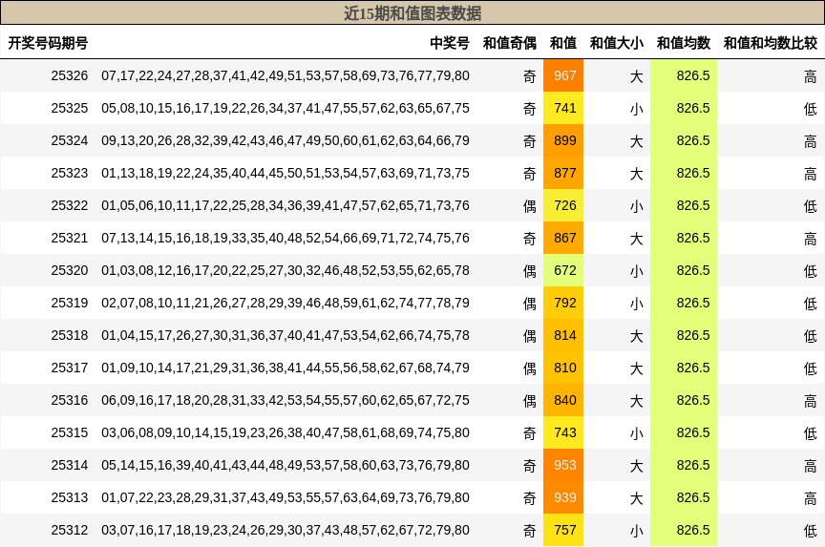Click the sum value 939 cell
Image resolution: width=825 pixels, height=547 pixels.
tap(563, 497)
